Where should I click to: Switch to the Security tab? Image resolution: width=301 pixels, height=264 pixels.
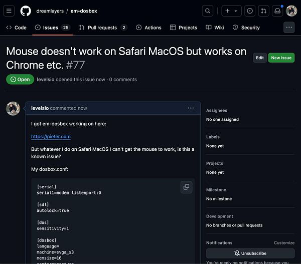click(246, 28)
